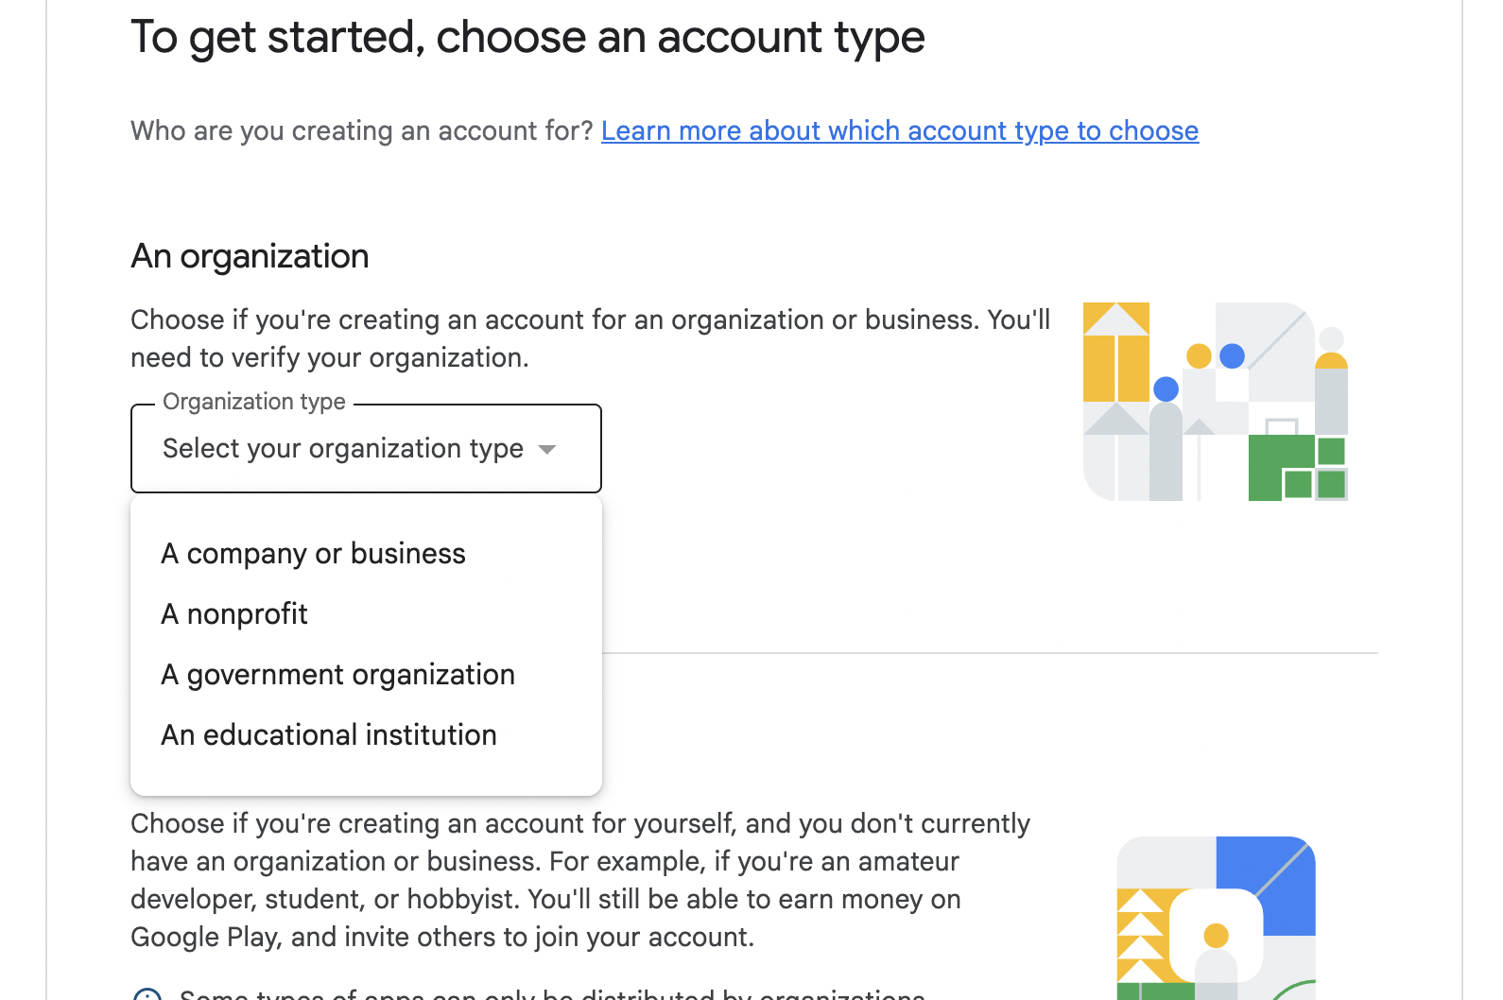Click the 'Organization type' field label

click(x=253, y=402)
